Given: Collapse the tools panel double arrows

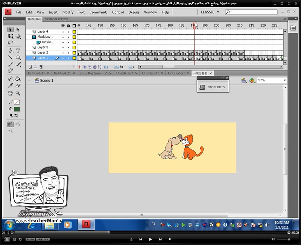Looking at the screenshot, I should (5, 18).
